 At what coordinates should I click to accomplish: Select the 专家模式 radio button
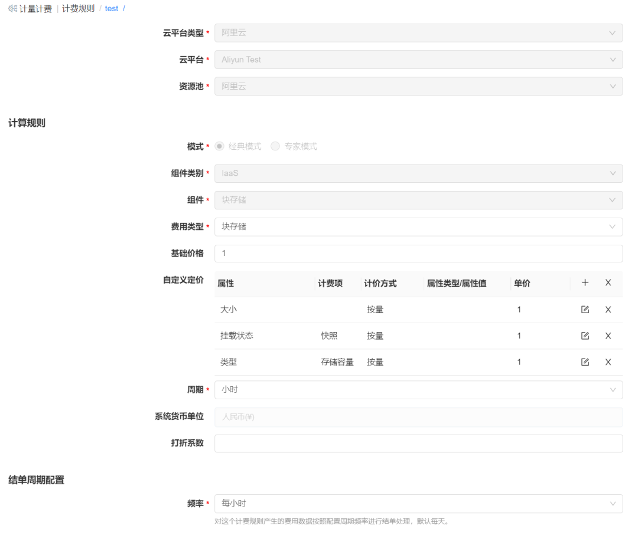275,146
